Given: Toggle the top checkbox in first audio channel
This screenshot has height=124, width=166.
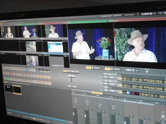Looking at the screenshot, I should (73, 99).
